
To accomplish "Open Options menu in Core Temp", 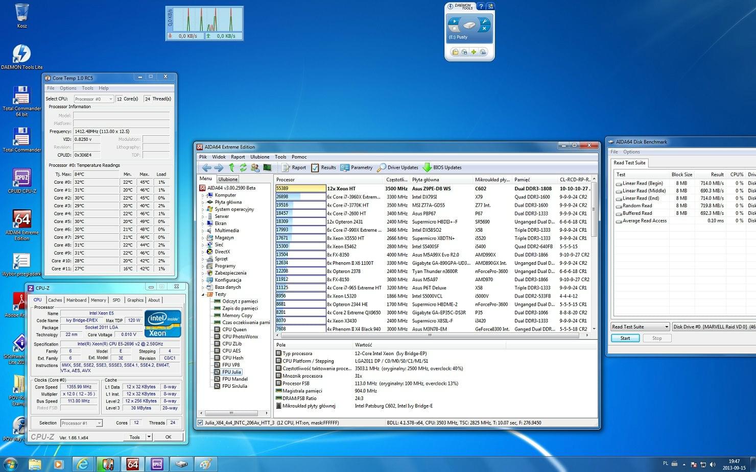I will coord(68,88).
